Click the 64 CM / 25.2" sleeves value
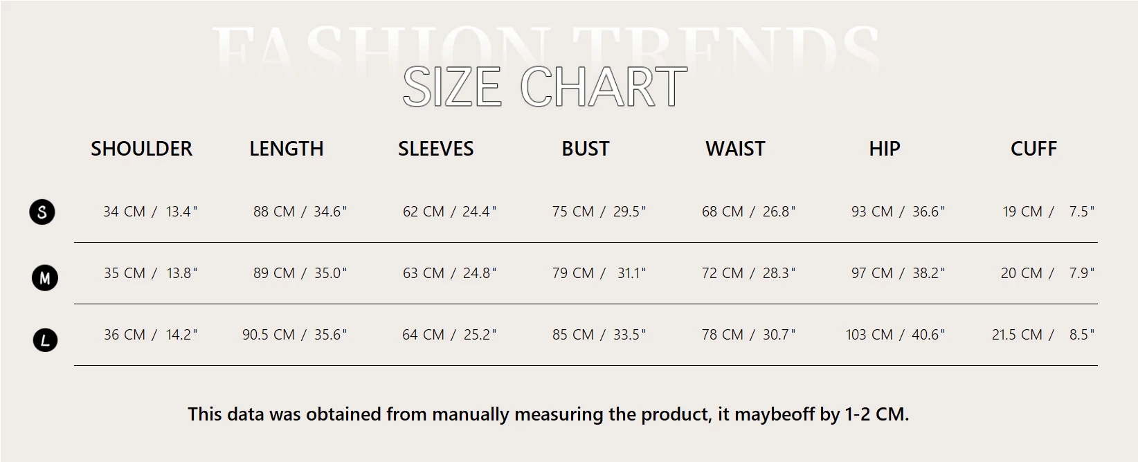The width and height of the screenshot is (1138, 462). point(449,335)
